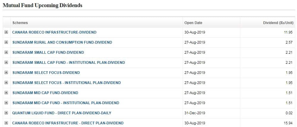Open QUANTUM LIQUID FUND - DIRECT PLAN-DIVIDEND-DAILY link

[62, 113]
